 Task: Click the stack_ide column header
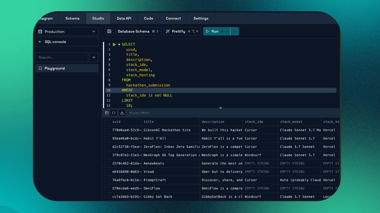(260, 122)
